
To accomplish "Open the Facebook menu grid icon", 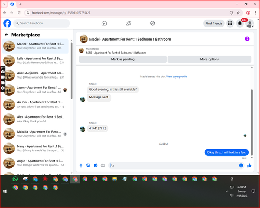I will (230, 23).
